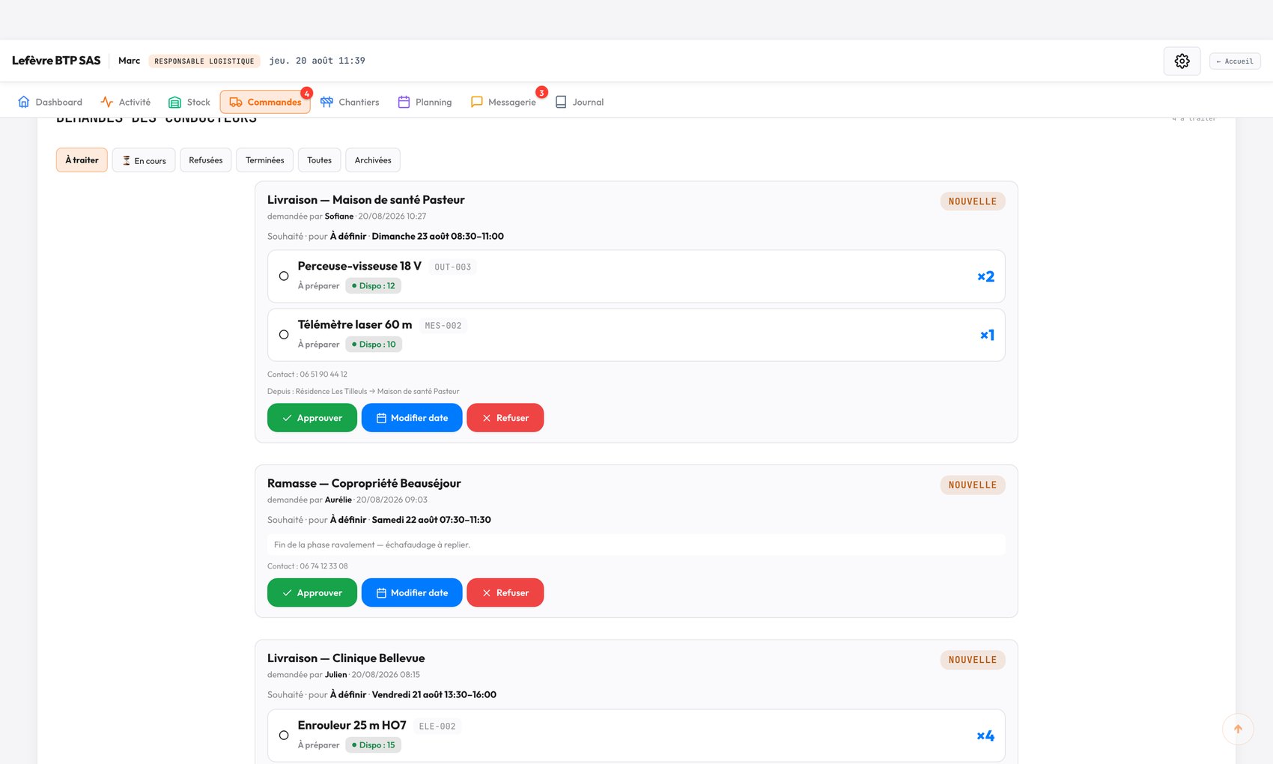Click the Accueil back button

click(1235, 61)
